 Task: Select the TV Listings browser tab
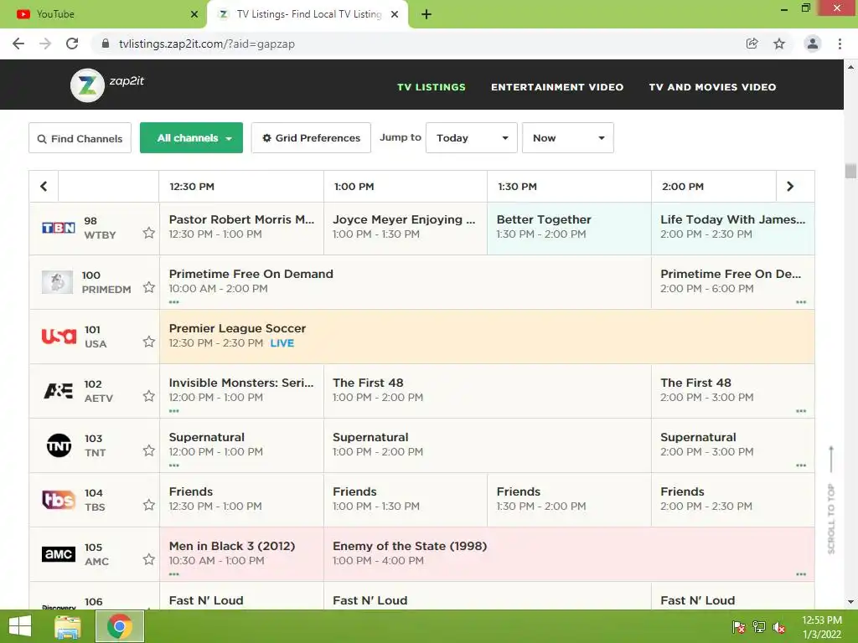tap(308, 14)
